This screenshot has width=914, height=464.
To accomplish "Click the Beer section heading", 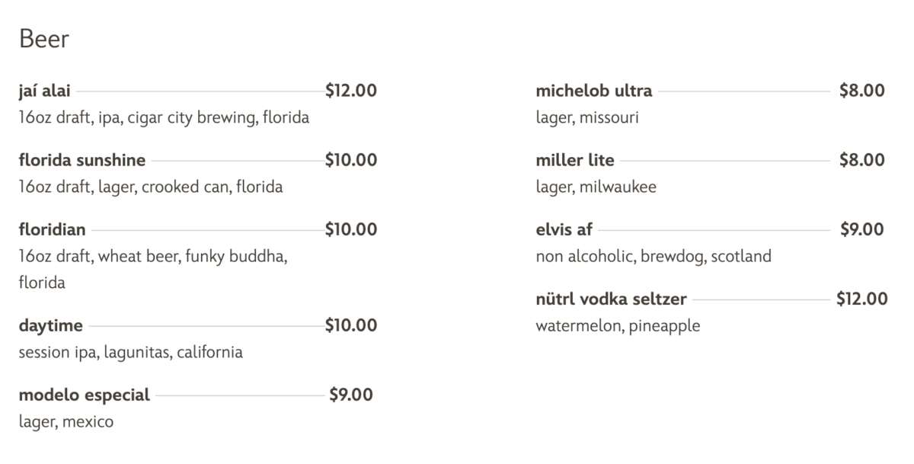I will [44, 39].
